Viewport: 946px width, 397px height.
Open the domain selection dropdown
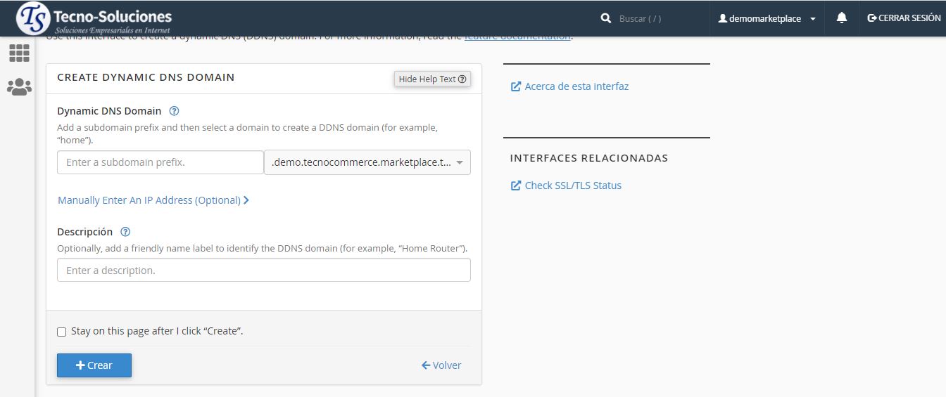367,162
